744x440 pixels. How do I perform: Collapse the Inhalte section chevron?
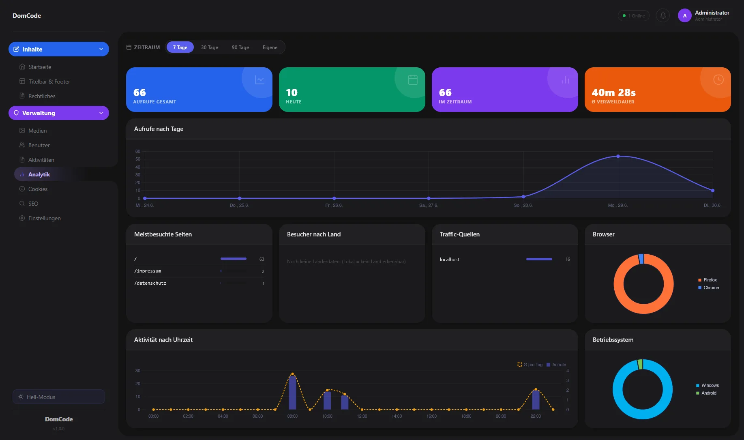click(101, 49)
